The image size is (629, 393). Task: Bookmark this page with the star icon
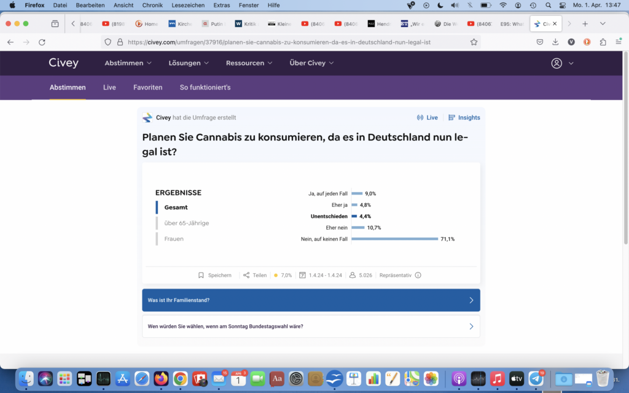[x=474, y=42]
